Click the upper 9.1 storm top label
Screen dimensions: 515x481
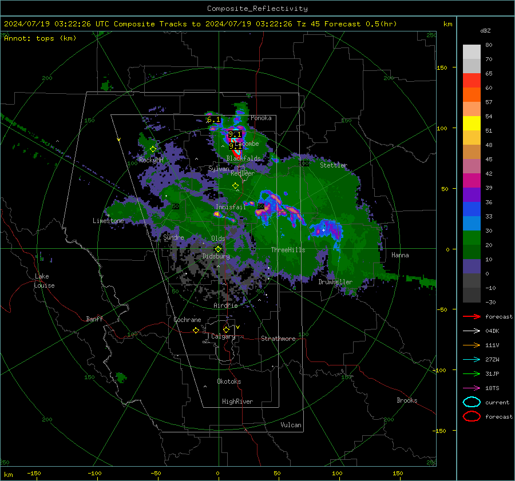point(235,134)
